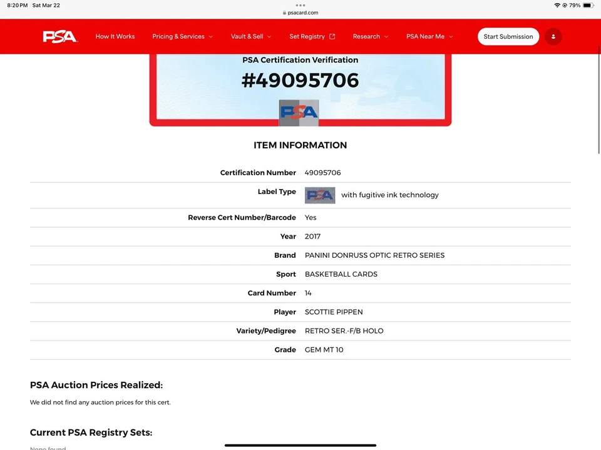Expand PSA Near Me chevron

click(x=451, y=37)
